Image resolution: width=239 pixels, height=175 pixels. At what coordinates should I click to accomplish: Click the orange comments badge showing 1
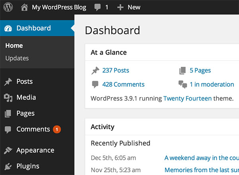57,130
